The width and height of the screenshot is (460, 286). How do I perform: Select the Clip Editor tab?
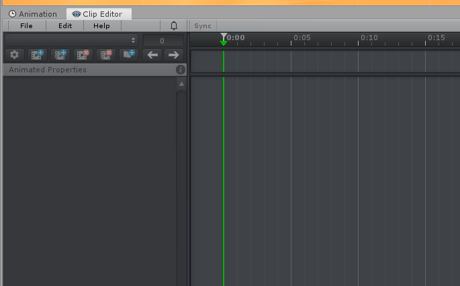pos(99,14)
